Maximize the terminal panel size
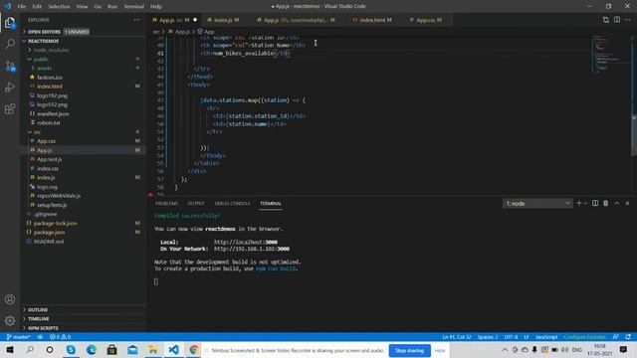This screenshot has width=637, height=358. tap(617, 203)
